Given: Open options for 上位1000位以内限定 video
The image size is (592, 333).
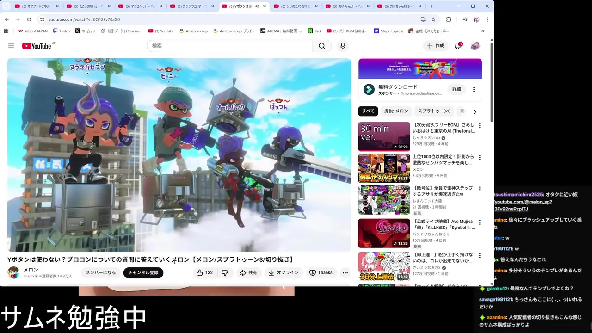Looking at the screenshot, I should 480,157.
